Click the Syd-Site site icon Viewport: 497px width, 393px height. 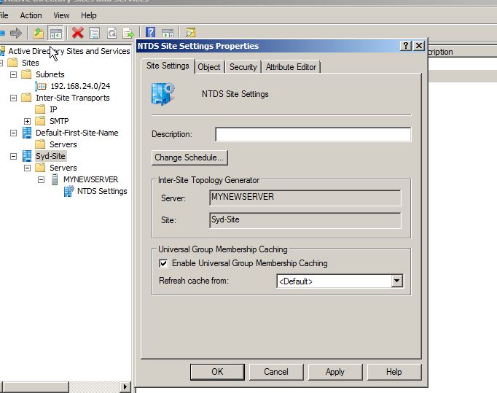(27, 156)
